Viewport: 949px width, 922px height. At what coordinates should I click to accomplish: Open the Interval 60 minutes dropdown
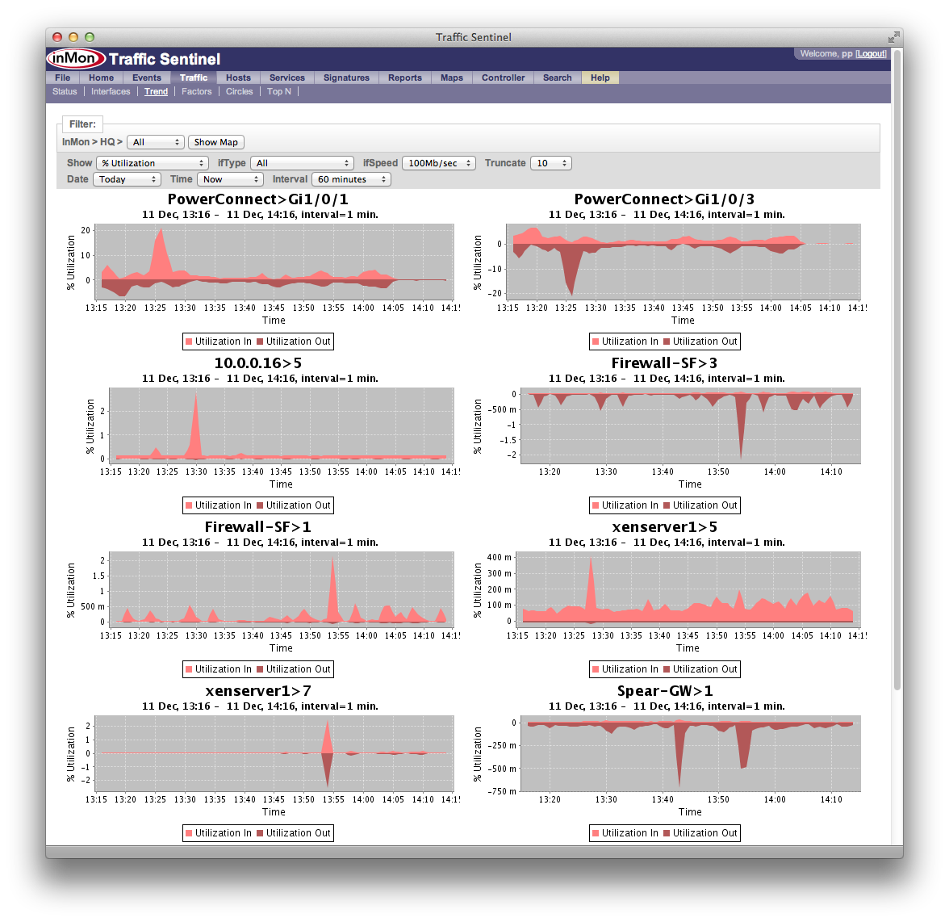[351, 180]
